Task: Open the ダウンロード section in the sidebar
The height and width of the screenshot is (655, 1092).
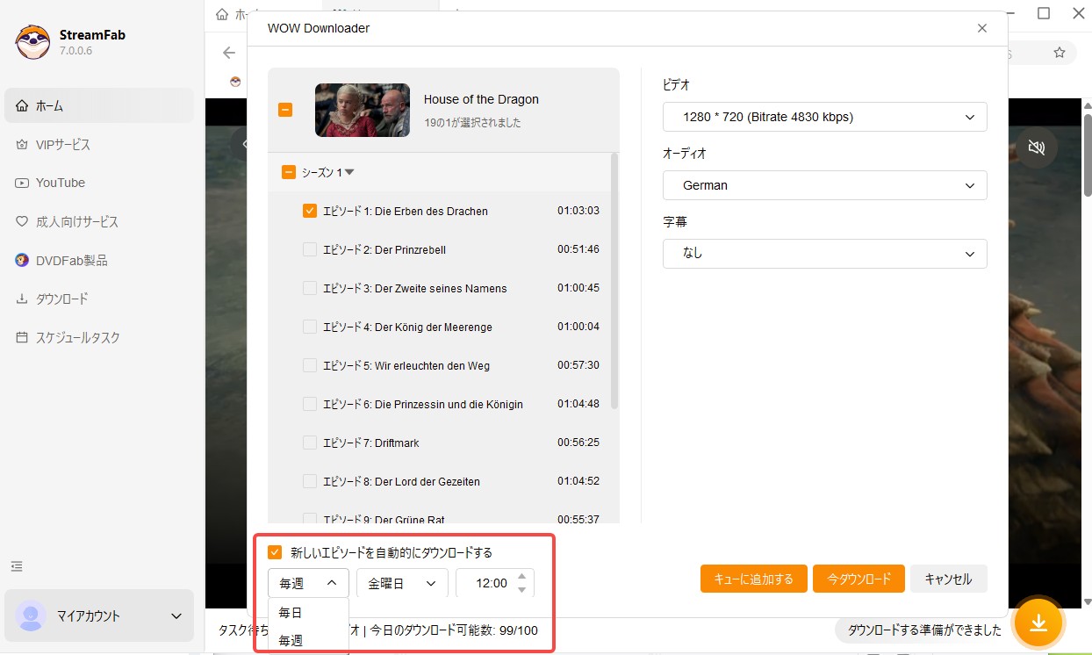Action: [x=61, y=299]
